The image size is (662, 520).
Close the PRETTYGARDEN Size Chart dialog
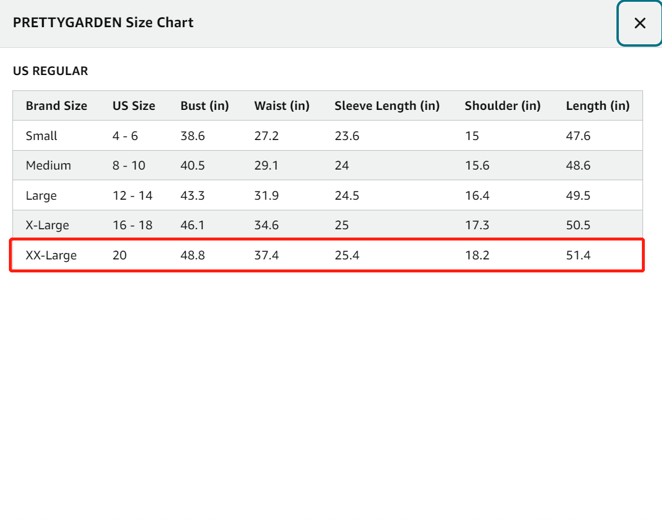click(640, 23)
